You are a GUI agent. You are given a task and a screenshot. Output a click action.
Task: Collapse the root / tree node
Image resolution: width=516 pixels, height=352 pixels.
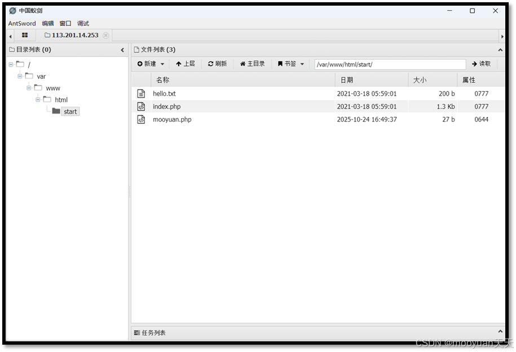pyautogui.click(x=11, y=64)
